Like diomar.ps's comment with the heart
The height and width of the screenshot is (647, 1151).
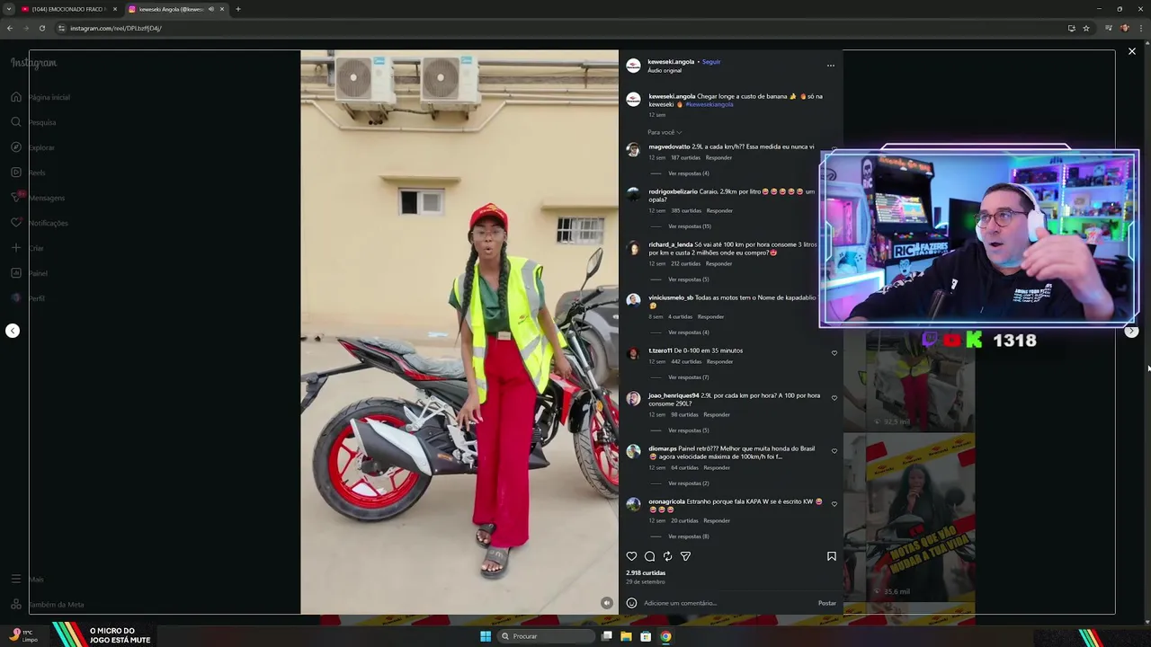pos(834,451)
